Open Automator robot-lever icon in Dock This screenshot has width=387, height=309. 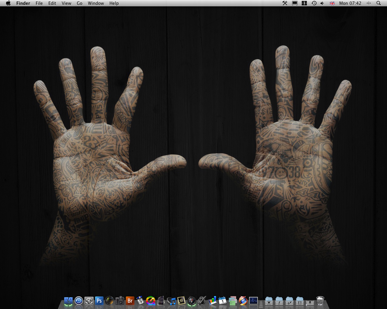coord(140,301)
